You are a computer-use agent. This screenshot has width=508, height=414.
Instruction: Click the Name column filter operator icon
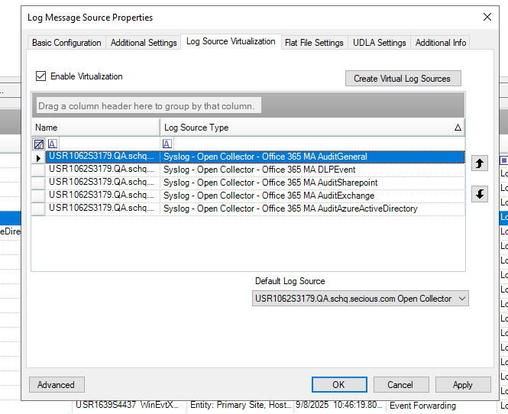(52, 144)
